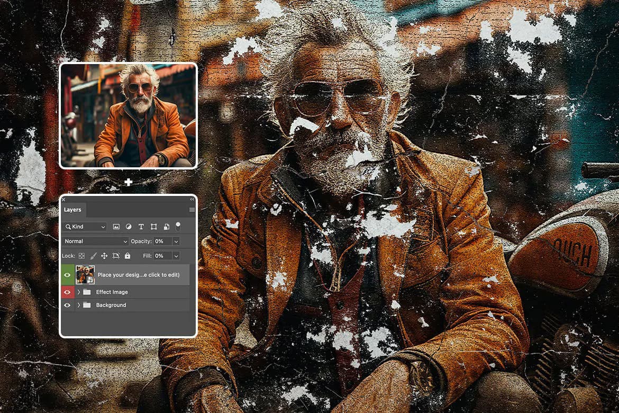Click the Effect Image folder icon
Viewport: 619px width, 413px height.
click(87, 292)
